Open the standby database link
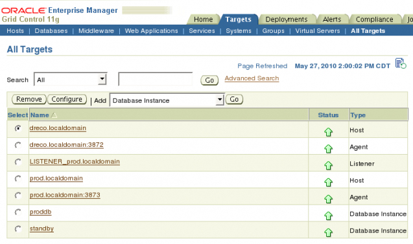The height and width of the screenshot is (244, 413). click(42, 228)
